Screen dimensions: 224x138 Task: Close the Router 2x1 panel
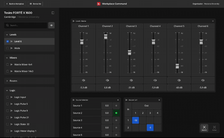click(x=159, y=100)
